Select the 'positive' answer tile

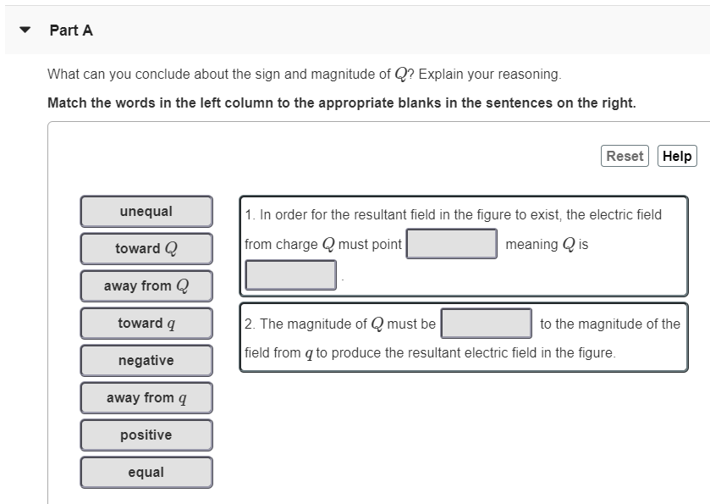pyautogui.click(x=146, y=435)
